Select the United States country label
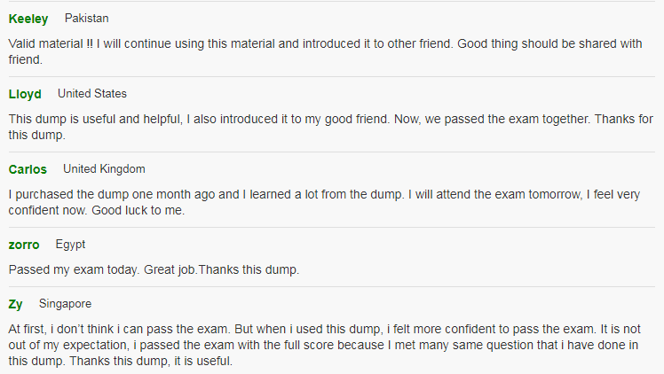664x374 pixels. pyautogui.click(x=92, y=93)
